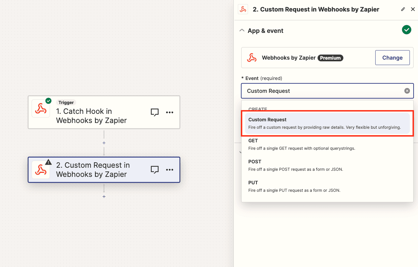Click the Webhooks icon in the panel header
This screenshot has width=418, height=267.
[x=243, y=9]
